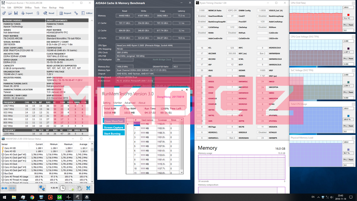Click the 100.0 max field in CPU Tctl graph
This screenshot has height=201, width=357.
point(348,8)
